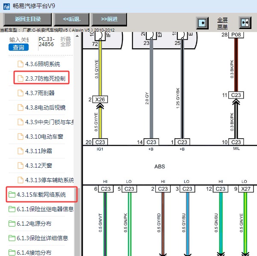The height and width of the screenshot is (256, 257).
Task: Click the sidebar vertical scrollbar thumb
Action: [78, 222]
